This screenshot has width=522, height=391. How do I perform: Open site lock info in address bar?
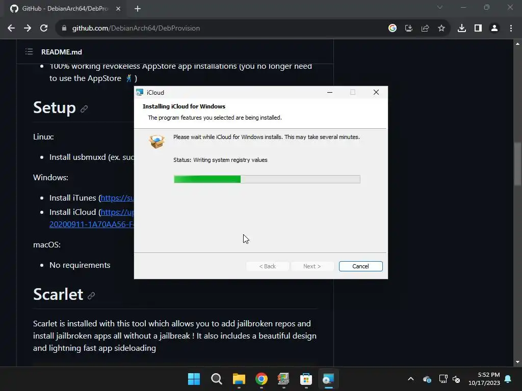coord(64,29)
